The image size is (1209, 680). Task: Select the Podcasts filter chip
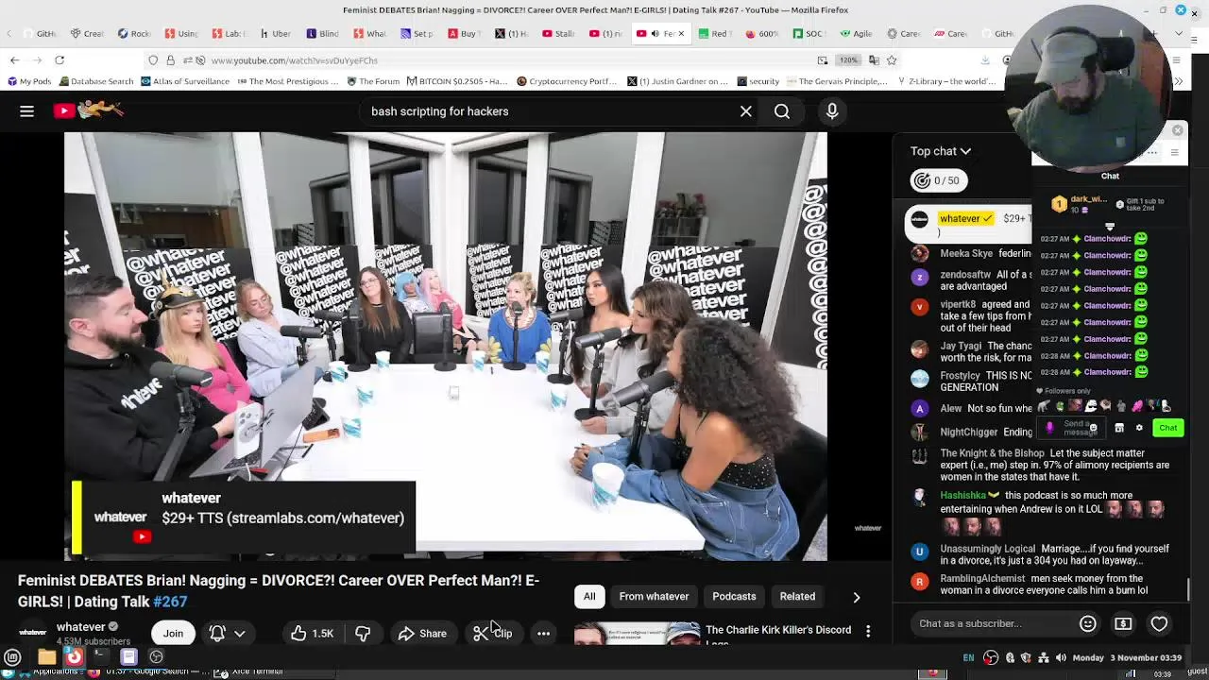click(734, 597)
